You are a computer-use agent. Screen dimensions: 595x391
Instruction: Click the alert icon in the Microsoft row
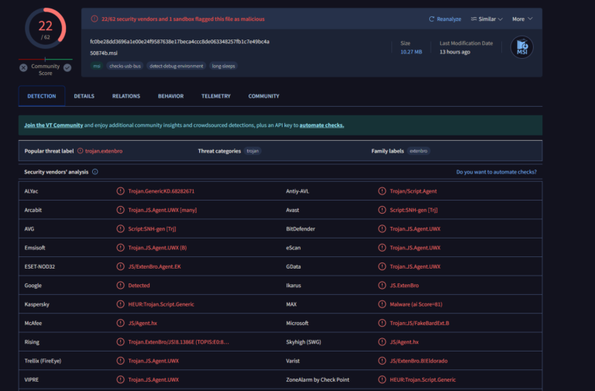382,323
